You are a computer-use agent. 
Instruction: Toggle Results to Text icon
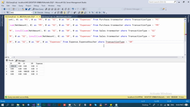79,12
